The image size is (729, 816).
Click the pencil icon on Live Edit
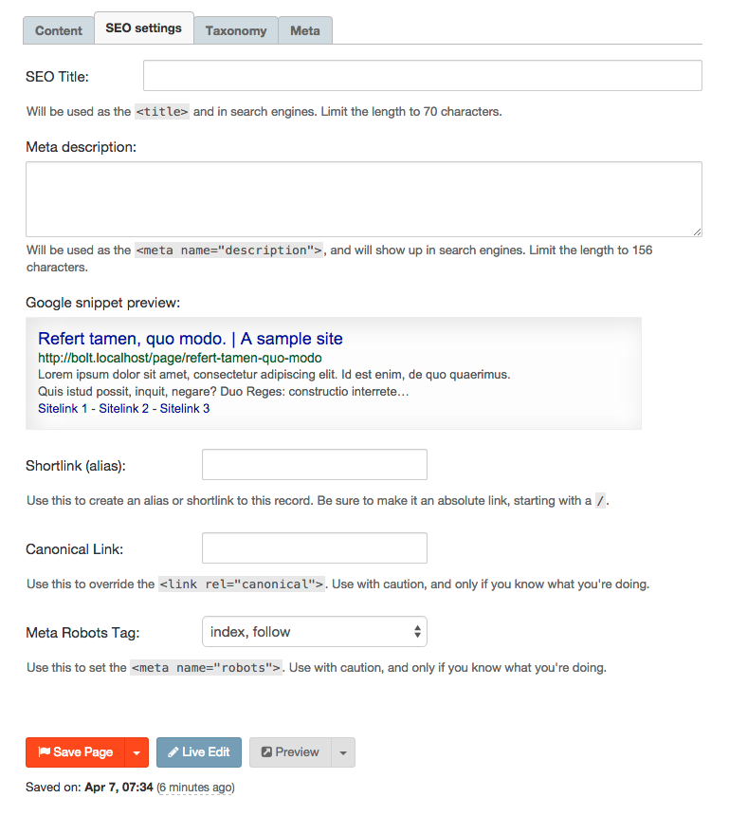click(173, 752)
